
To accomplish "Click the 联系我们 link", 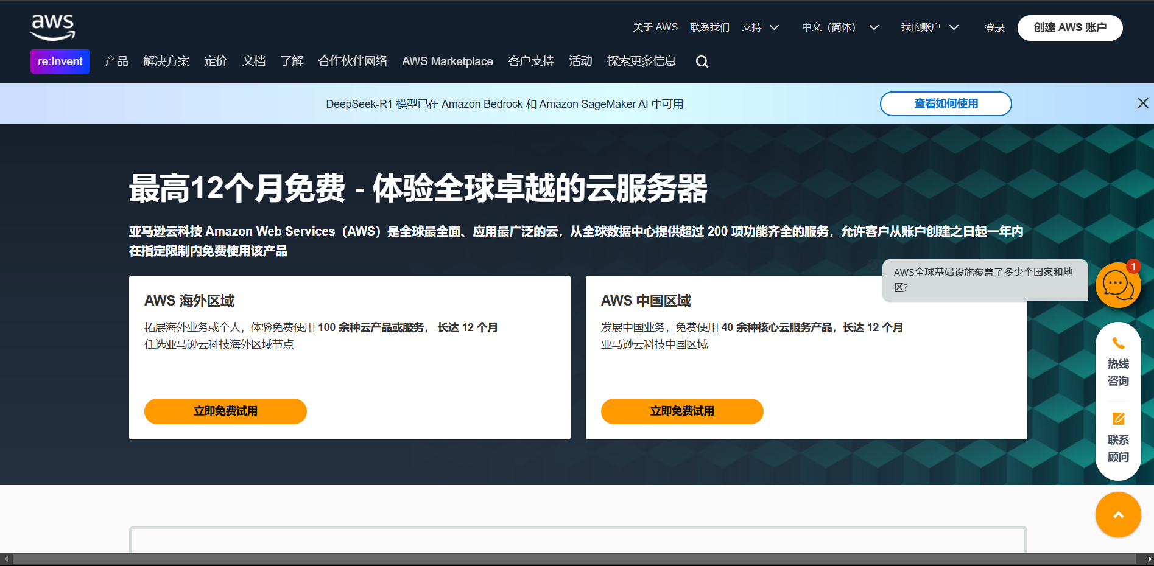I will tap(709, 27).
